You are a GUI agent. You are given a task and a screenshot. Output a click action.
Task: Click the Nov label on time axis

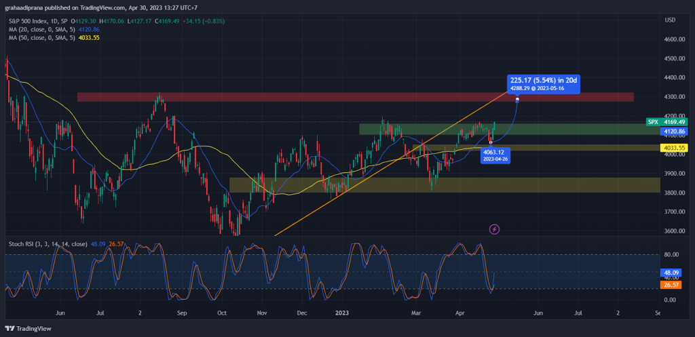point(262,313)
